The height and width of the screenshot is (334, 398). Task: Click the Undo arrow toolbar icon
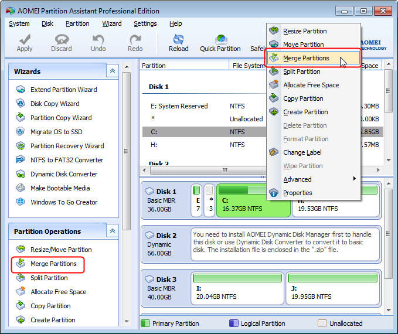[x=98, y=39]
